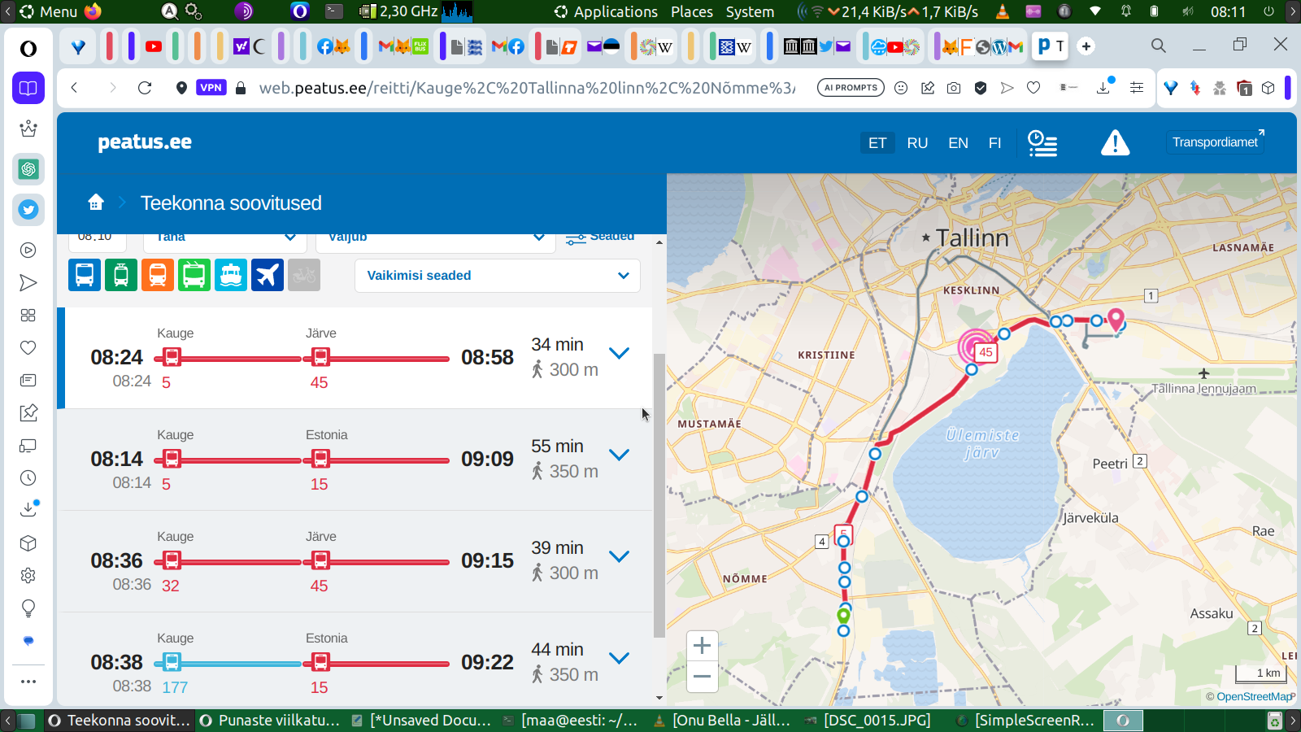Open History in the Opera sidebar
The height and width of the screenshot is (732, 1301).
click(x=28, y=478)
